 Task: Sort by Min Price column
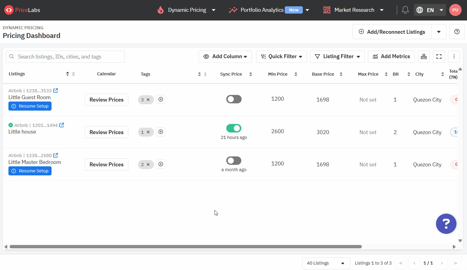coord(296,74)
